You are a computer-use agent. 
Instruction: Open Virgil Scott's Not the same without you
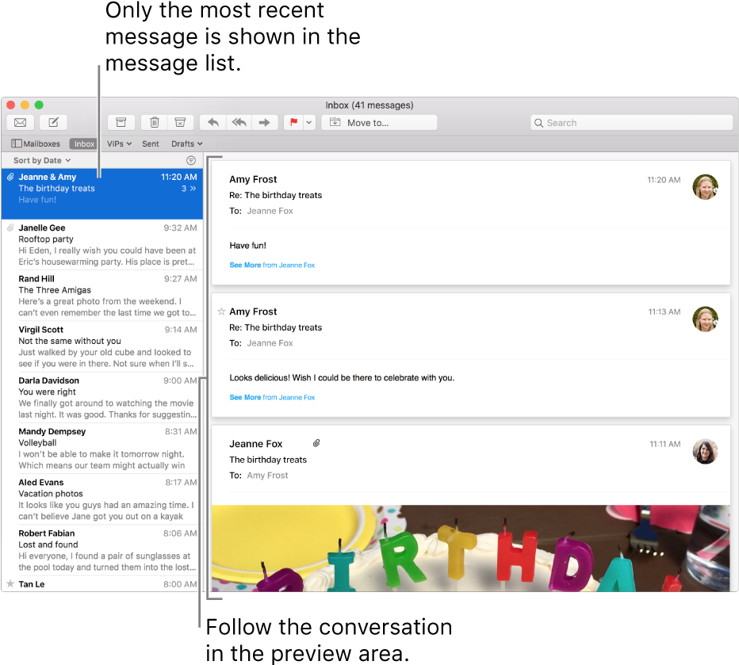(102, 346)
